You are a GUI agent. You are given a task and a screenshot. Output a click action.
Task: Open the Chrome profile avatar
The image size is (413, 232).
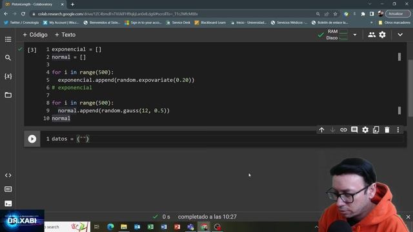(x=380, y=14)
